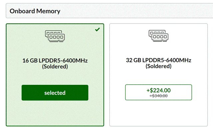Click empty space below the +$224.00 button
Viewport: 213px width, 129px height.
(x=158, y=113)
